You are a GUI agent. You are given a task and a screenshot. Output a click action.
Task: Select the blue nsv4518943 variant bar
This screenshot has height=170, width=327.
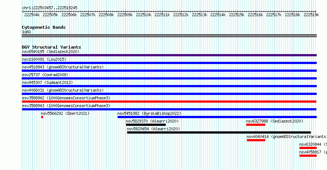pyautogui.click(x=169, y=71)
